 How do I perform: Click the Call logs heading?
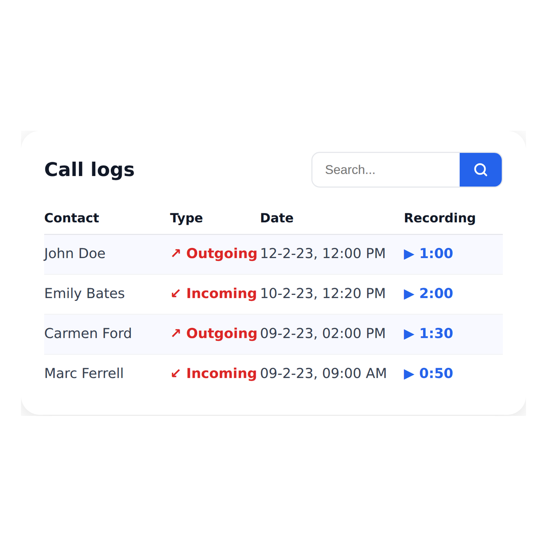click(x=89, y=170)
